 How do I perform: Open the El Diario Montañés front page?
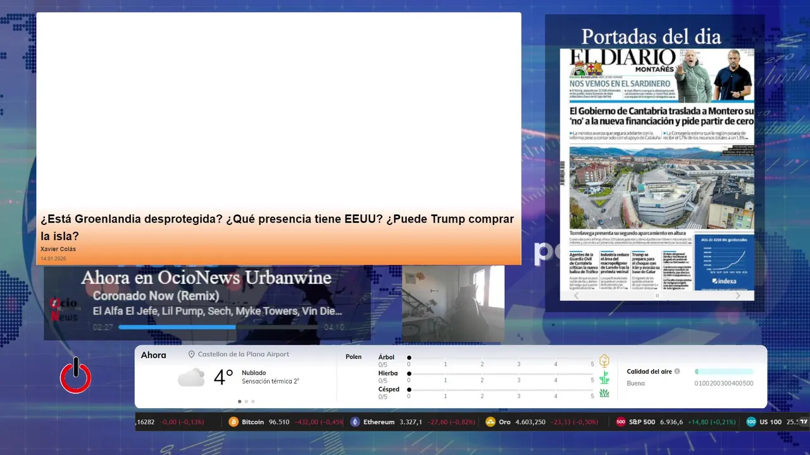coord(657,169)
